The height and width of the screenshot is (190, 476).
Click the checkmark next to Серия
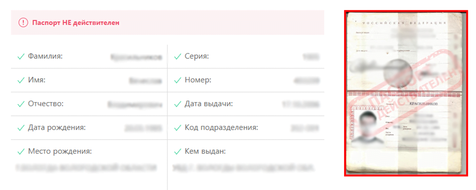pos(178,57)
